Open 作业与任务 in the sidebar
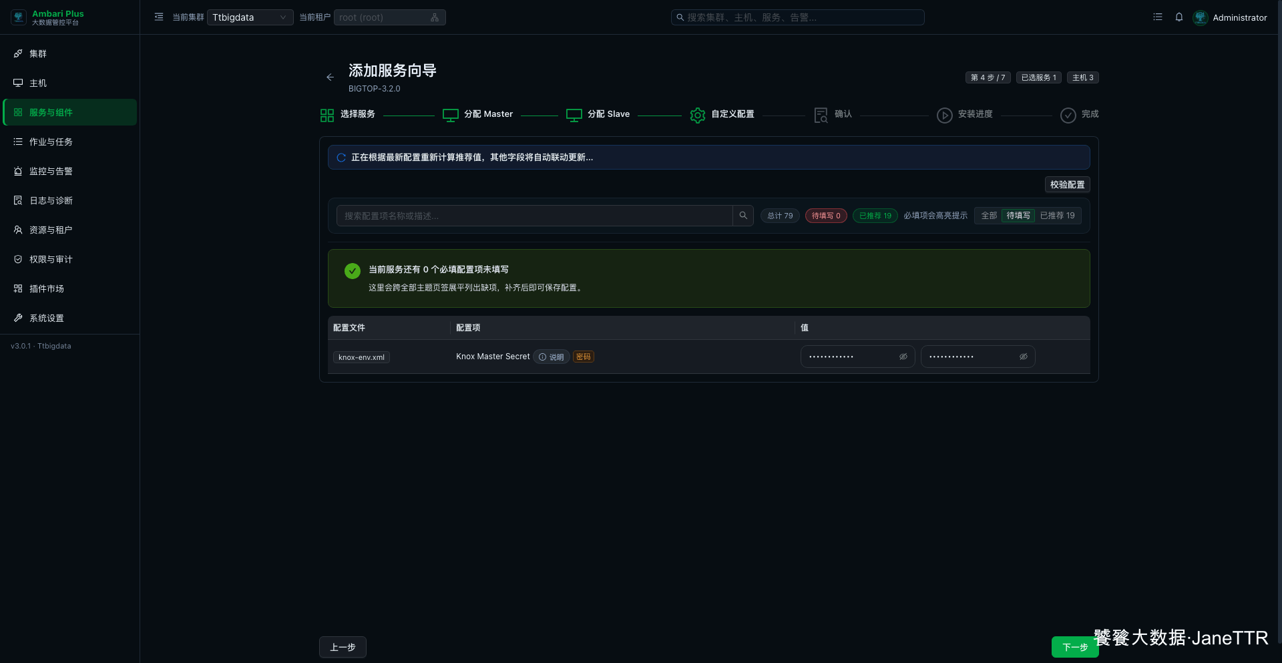 click(70, 142)
